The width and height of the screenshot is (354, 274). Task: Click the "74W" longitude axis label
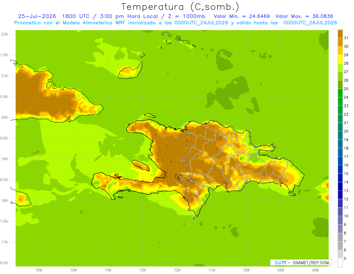108,270
